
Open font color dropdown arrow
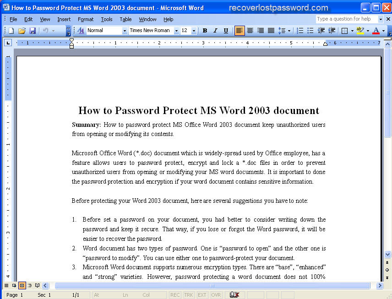pyautogui.click(x=383, y=31)
